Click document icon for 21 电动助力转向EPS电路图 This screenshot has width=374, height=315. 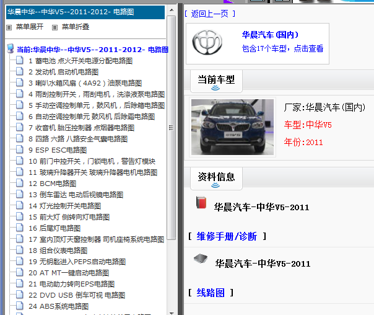20,283
